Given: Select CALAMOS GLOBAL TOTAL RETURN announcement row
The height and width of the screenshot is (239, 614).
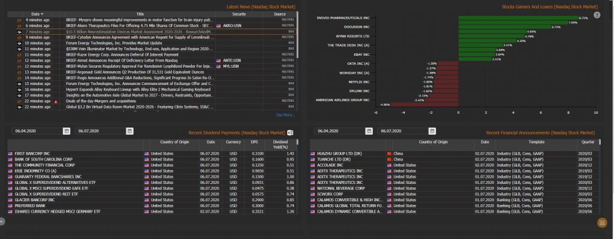Looking at the screenshot, I should (455, 205).
